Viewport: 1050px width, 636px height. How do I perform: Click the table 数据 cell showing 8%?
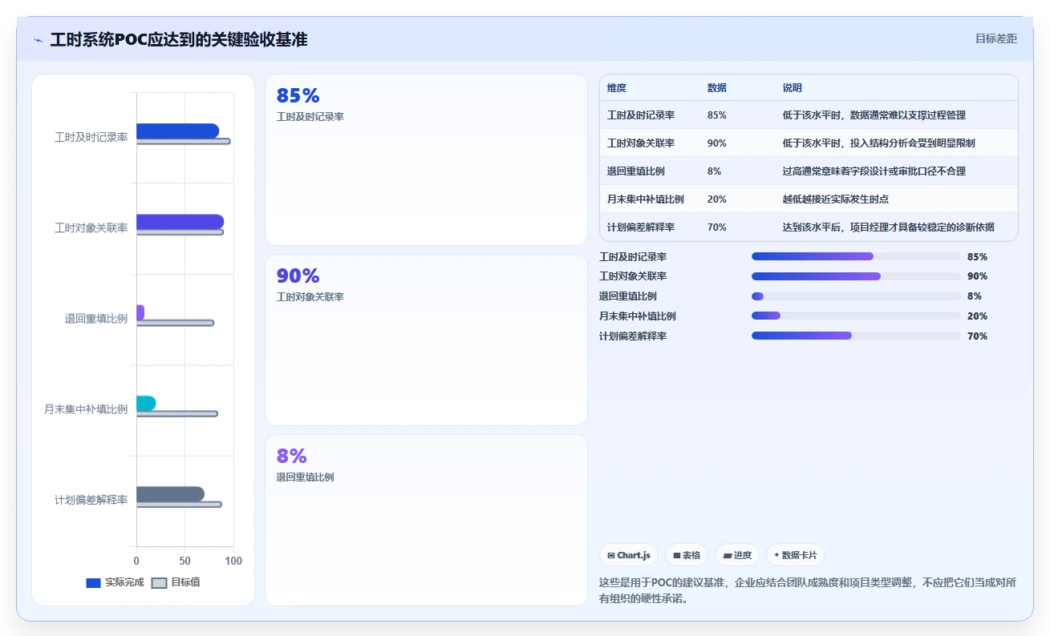click(x=715, y=171)
